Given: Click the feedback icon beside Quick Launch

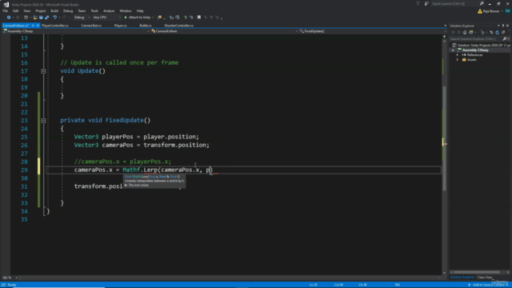Looking at the screenshot, I should click(x=426, y=3).
